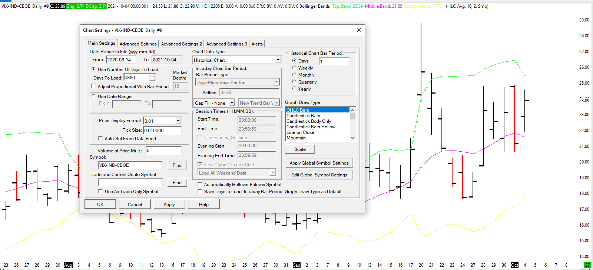
Task: Select Mountain draw type
Action: (317, 138)
